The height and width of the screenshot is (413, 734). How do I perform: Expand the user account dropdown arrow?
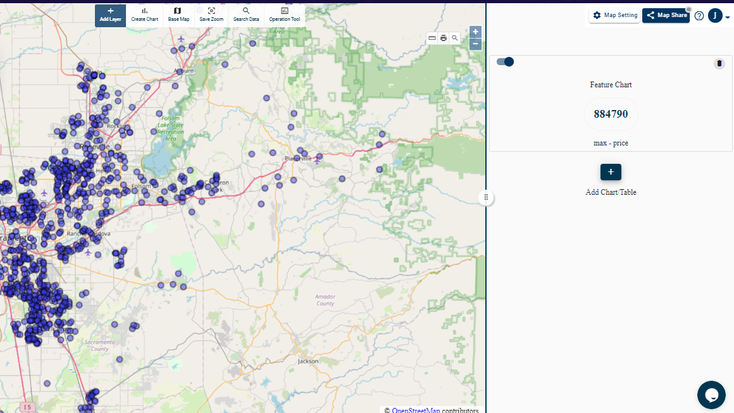click(728, 17)
